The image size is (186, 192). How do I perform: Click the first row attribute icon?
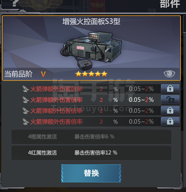pos(26,89)
